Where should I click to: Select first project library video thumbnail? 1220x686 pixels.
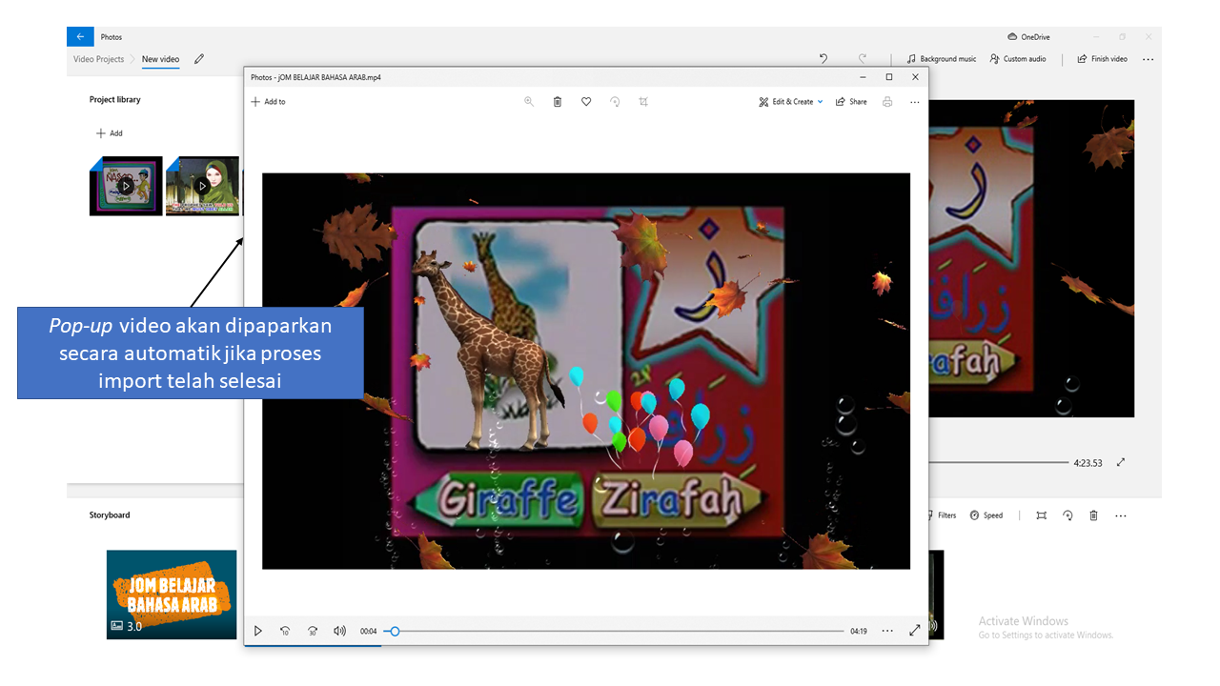pyautogui.click(x=126, y=186)
